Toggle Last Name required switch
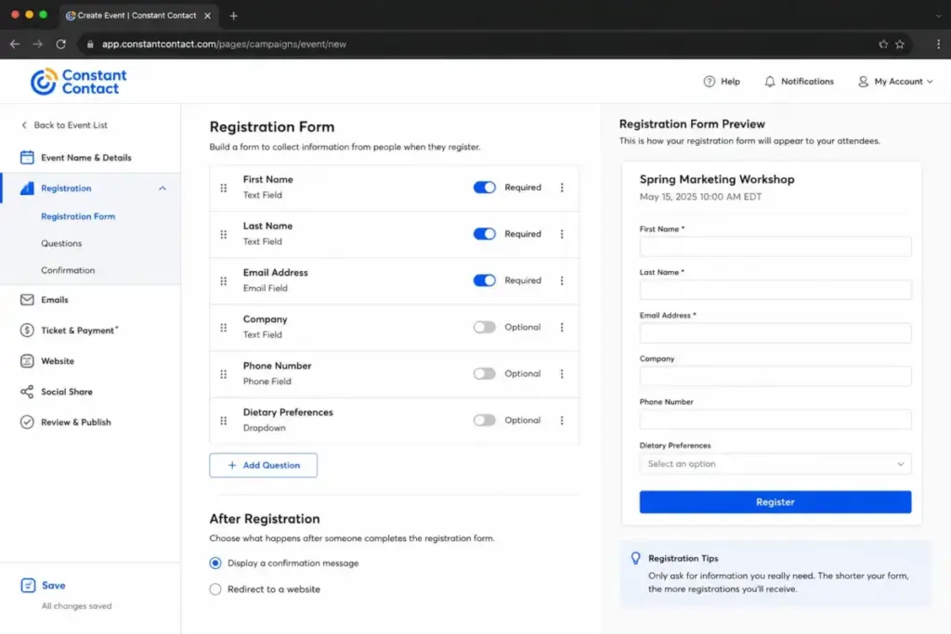The width and height of the screenshot is (951, 634). pyautogui.click(x=484, y=234)
